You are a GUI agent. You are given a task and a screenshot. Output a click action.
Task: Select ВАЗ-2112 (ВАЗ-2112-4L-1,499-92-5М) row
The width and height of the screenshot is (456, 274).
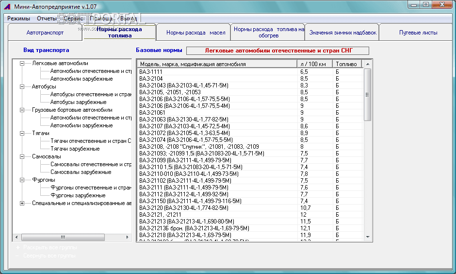click(250, 194)
